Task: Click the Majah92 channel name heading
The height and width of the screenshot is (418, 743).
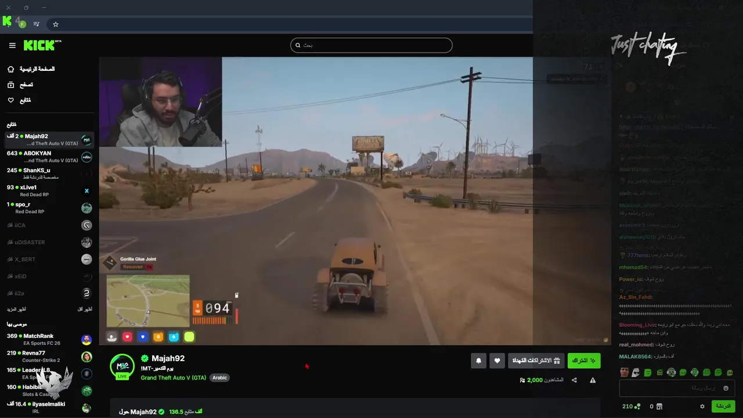Action: point(168,358)
